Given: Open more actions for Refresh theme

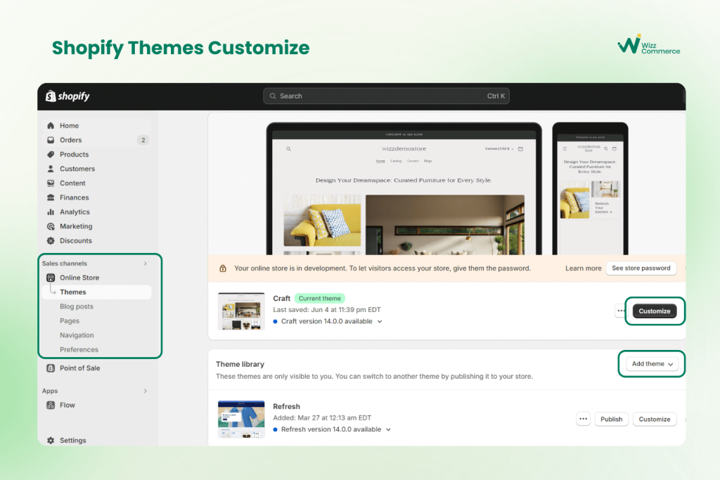Looking at the screenshot, I should coord(583,419).
